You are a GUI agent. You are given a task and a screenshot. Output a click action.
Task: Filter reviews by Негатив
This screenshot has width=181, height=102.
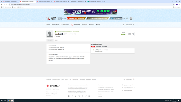(104, 47)
